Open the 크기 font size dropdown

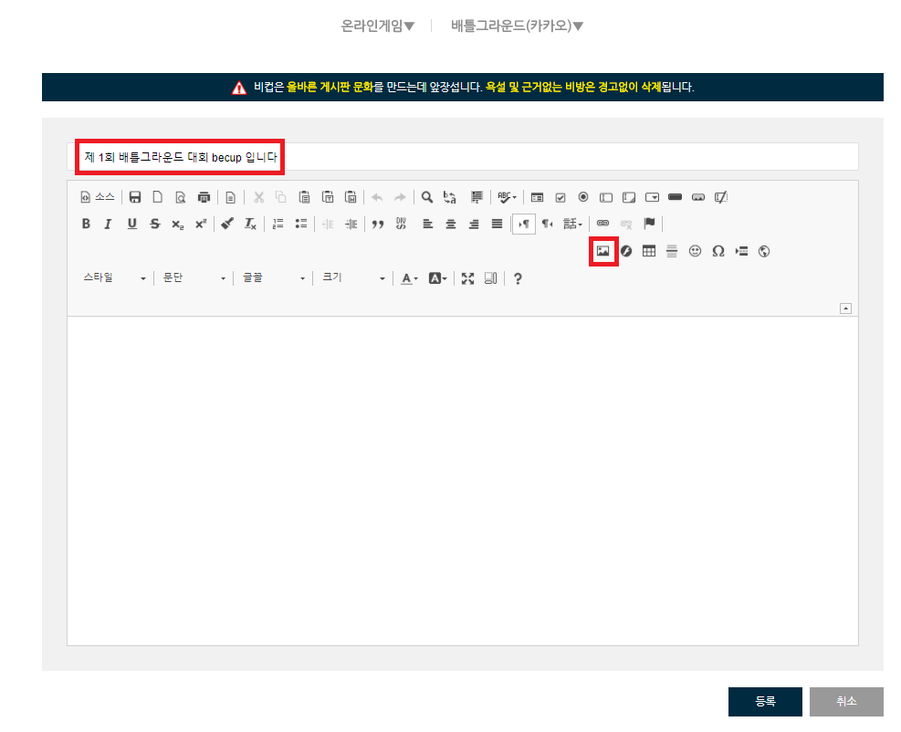(x=353, y=278)
